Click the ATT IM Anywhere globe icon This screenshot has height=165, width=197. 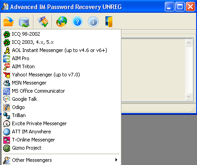tap(7, 132)
